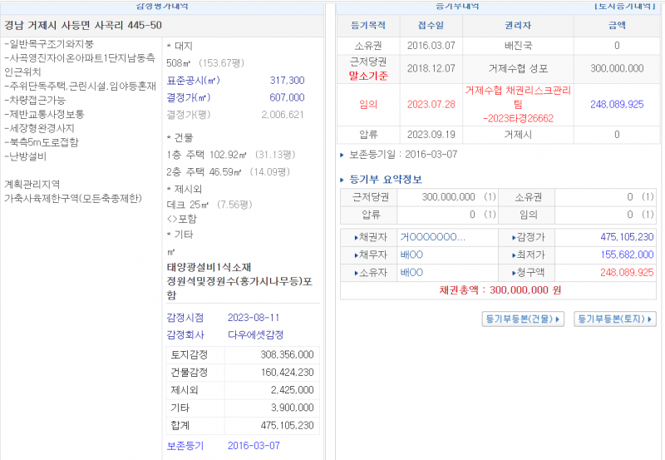Image resolution: width=665 pixels, height=460 pixels.
Task: Select the 말소기준 red label
Action: (x=368, y=76)
